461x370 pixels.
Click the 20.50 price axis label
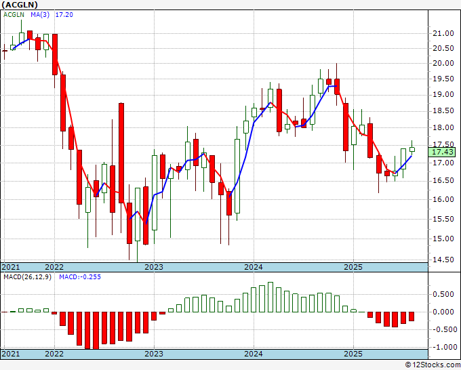(x=443, y=49)
